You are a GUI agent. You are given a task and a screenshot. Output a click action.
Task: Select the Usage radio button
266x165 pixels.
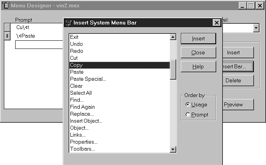(x=188, y=104)
